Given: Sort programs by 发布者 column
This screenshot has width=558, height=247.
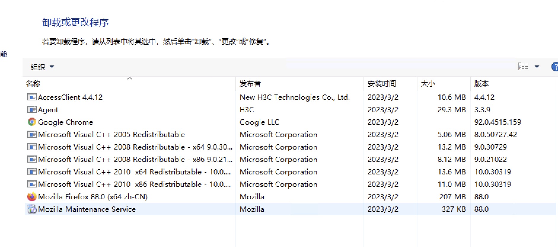Looking at the screenshot, I should click(250, 84).
